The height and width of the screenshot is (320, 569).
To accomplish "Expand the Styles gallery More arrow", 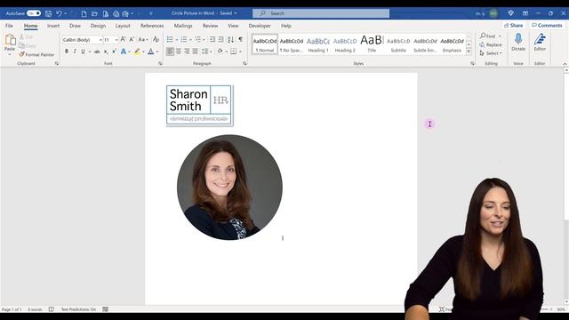I will 469,52.
